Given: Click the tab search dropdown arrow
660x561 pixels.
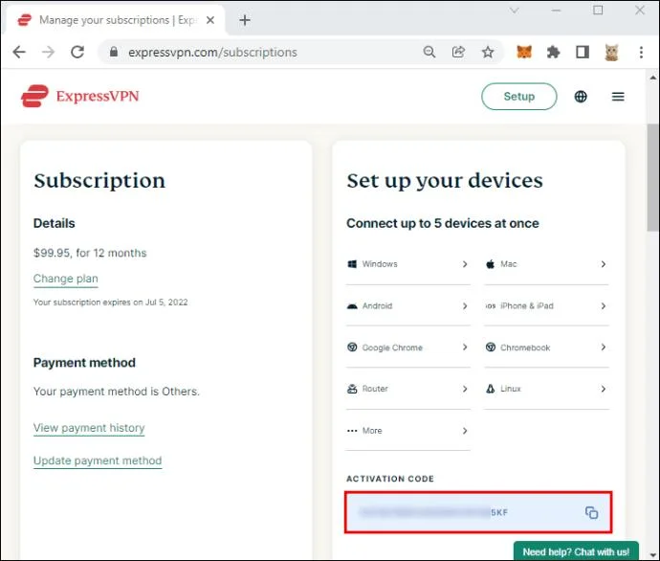Looking at the screenshot, I should pos(514,11).
